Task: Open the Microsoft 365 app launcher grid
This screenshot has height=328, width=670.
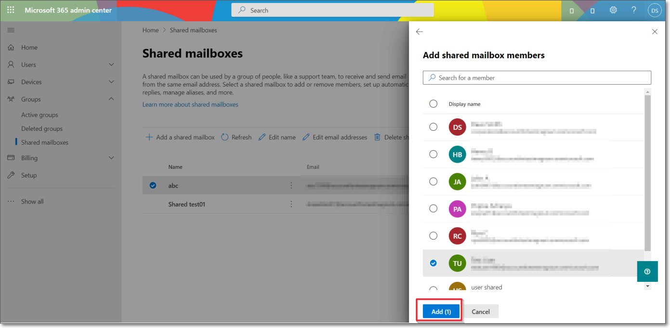Action: pyautogui.click(x=11, y=10)
